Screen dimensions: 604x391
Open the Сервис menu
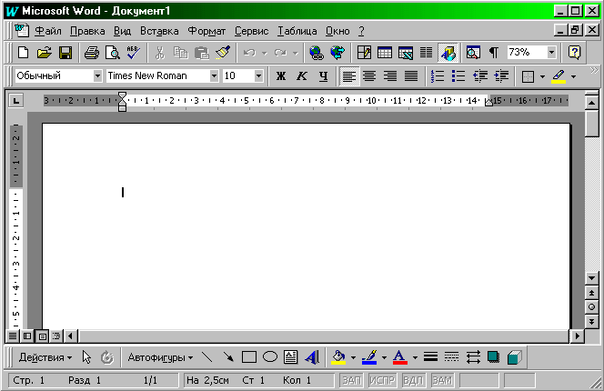point(251,30)
